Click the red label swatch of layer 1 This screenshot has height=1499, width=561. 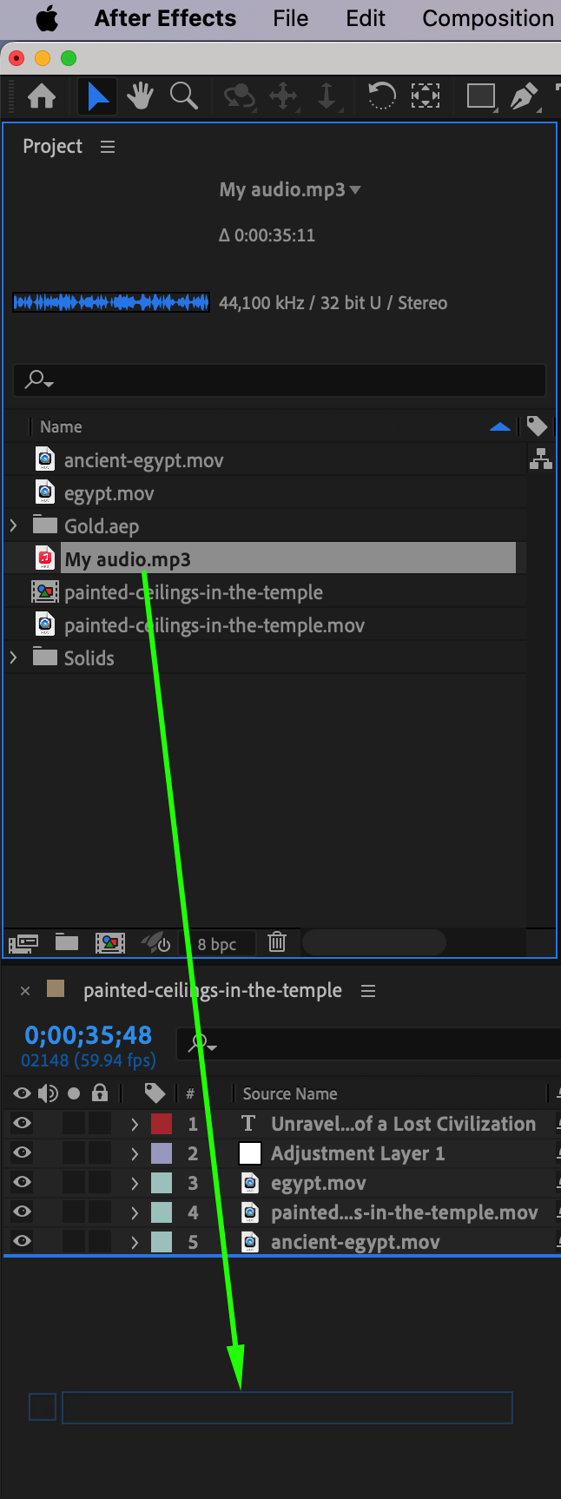(x=162, y=1124)
